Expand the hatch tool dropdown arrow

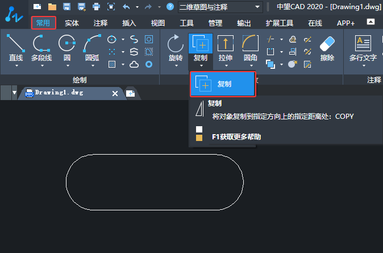tap(123, 65)
